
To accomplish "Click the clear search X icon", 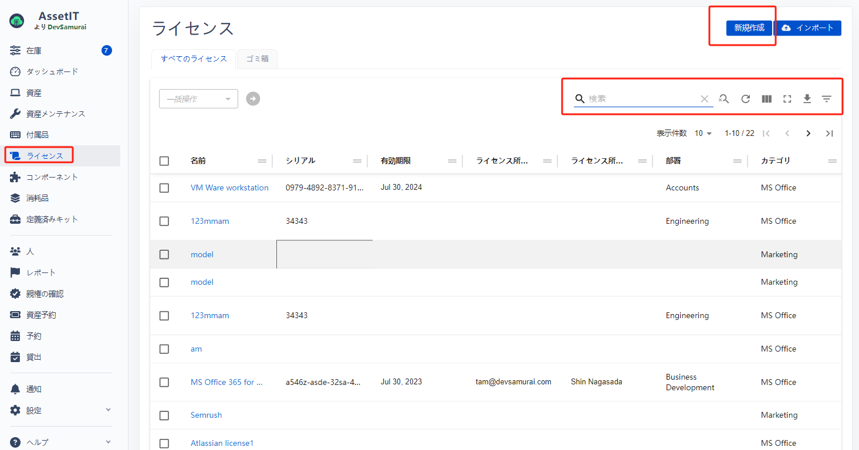I will pyautogui.click(x=705, y=99).
